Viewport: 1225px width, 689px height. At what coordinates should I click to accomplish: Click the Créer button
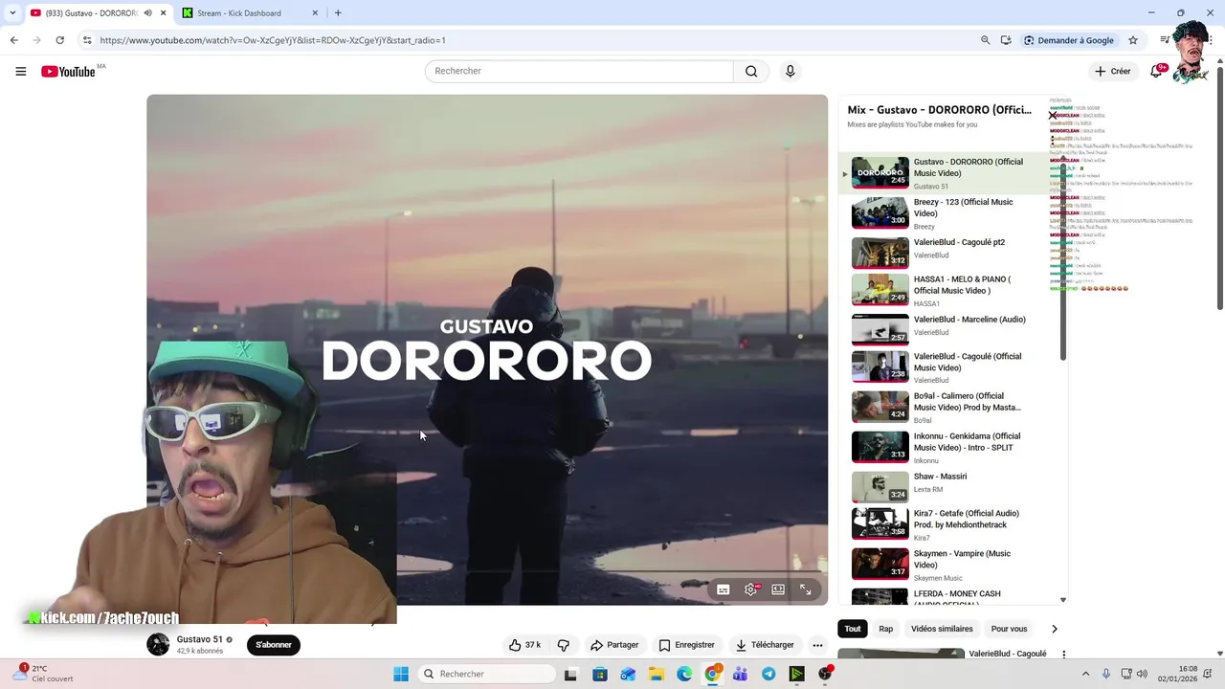click(x=1113, y=71)
